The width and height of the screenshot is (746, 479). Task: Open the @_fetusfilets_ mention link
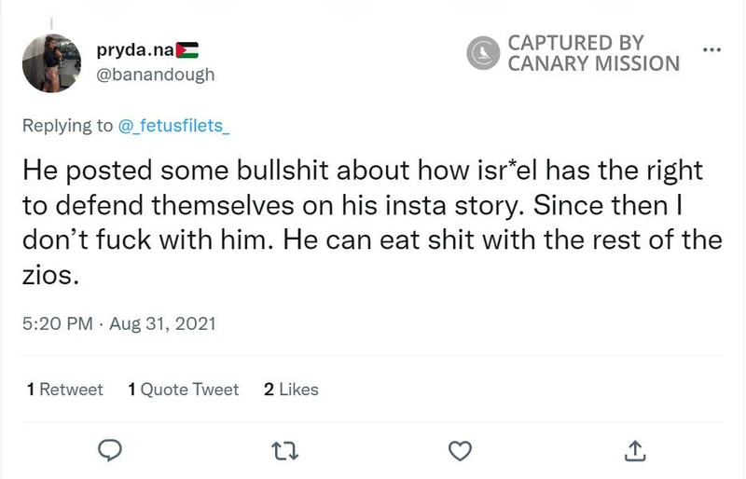(174, 126)
